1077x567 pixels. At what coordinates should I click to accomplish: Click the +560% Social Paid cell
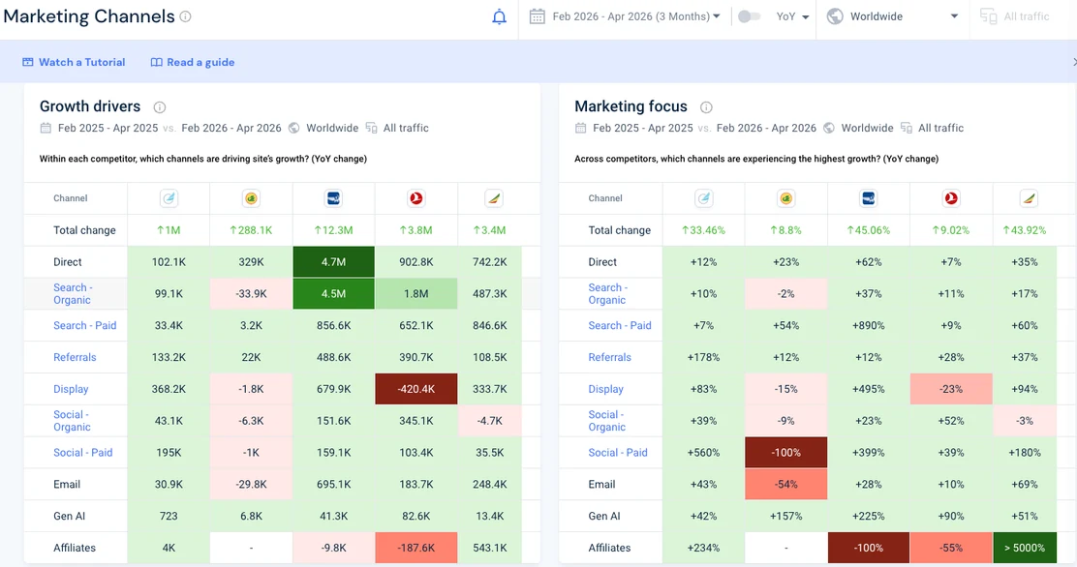pyautogui.click(x=703, y=453)
